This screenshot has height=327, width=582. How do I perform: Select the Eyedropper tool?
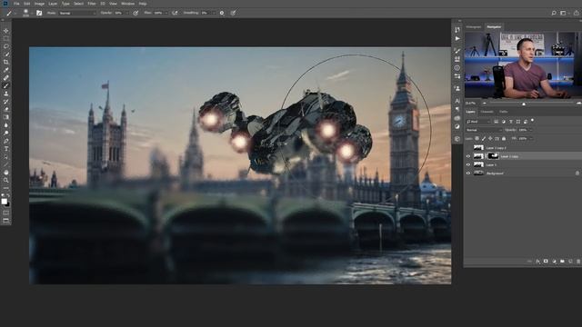(6, 70)
